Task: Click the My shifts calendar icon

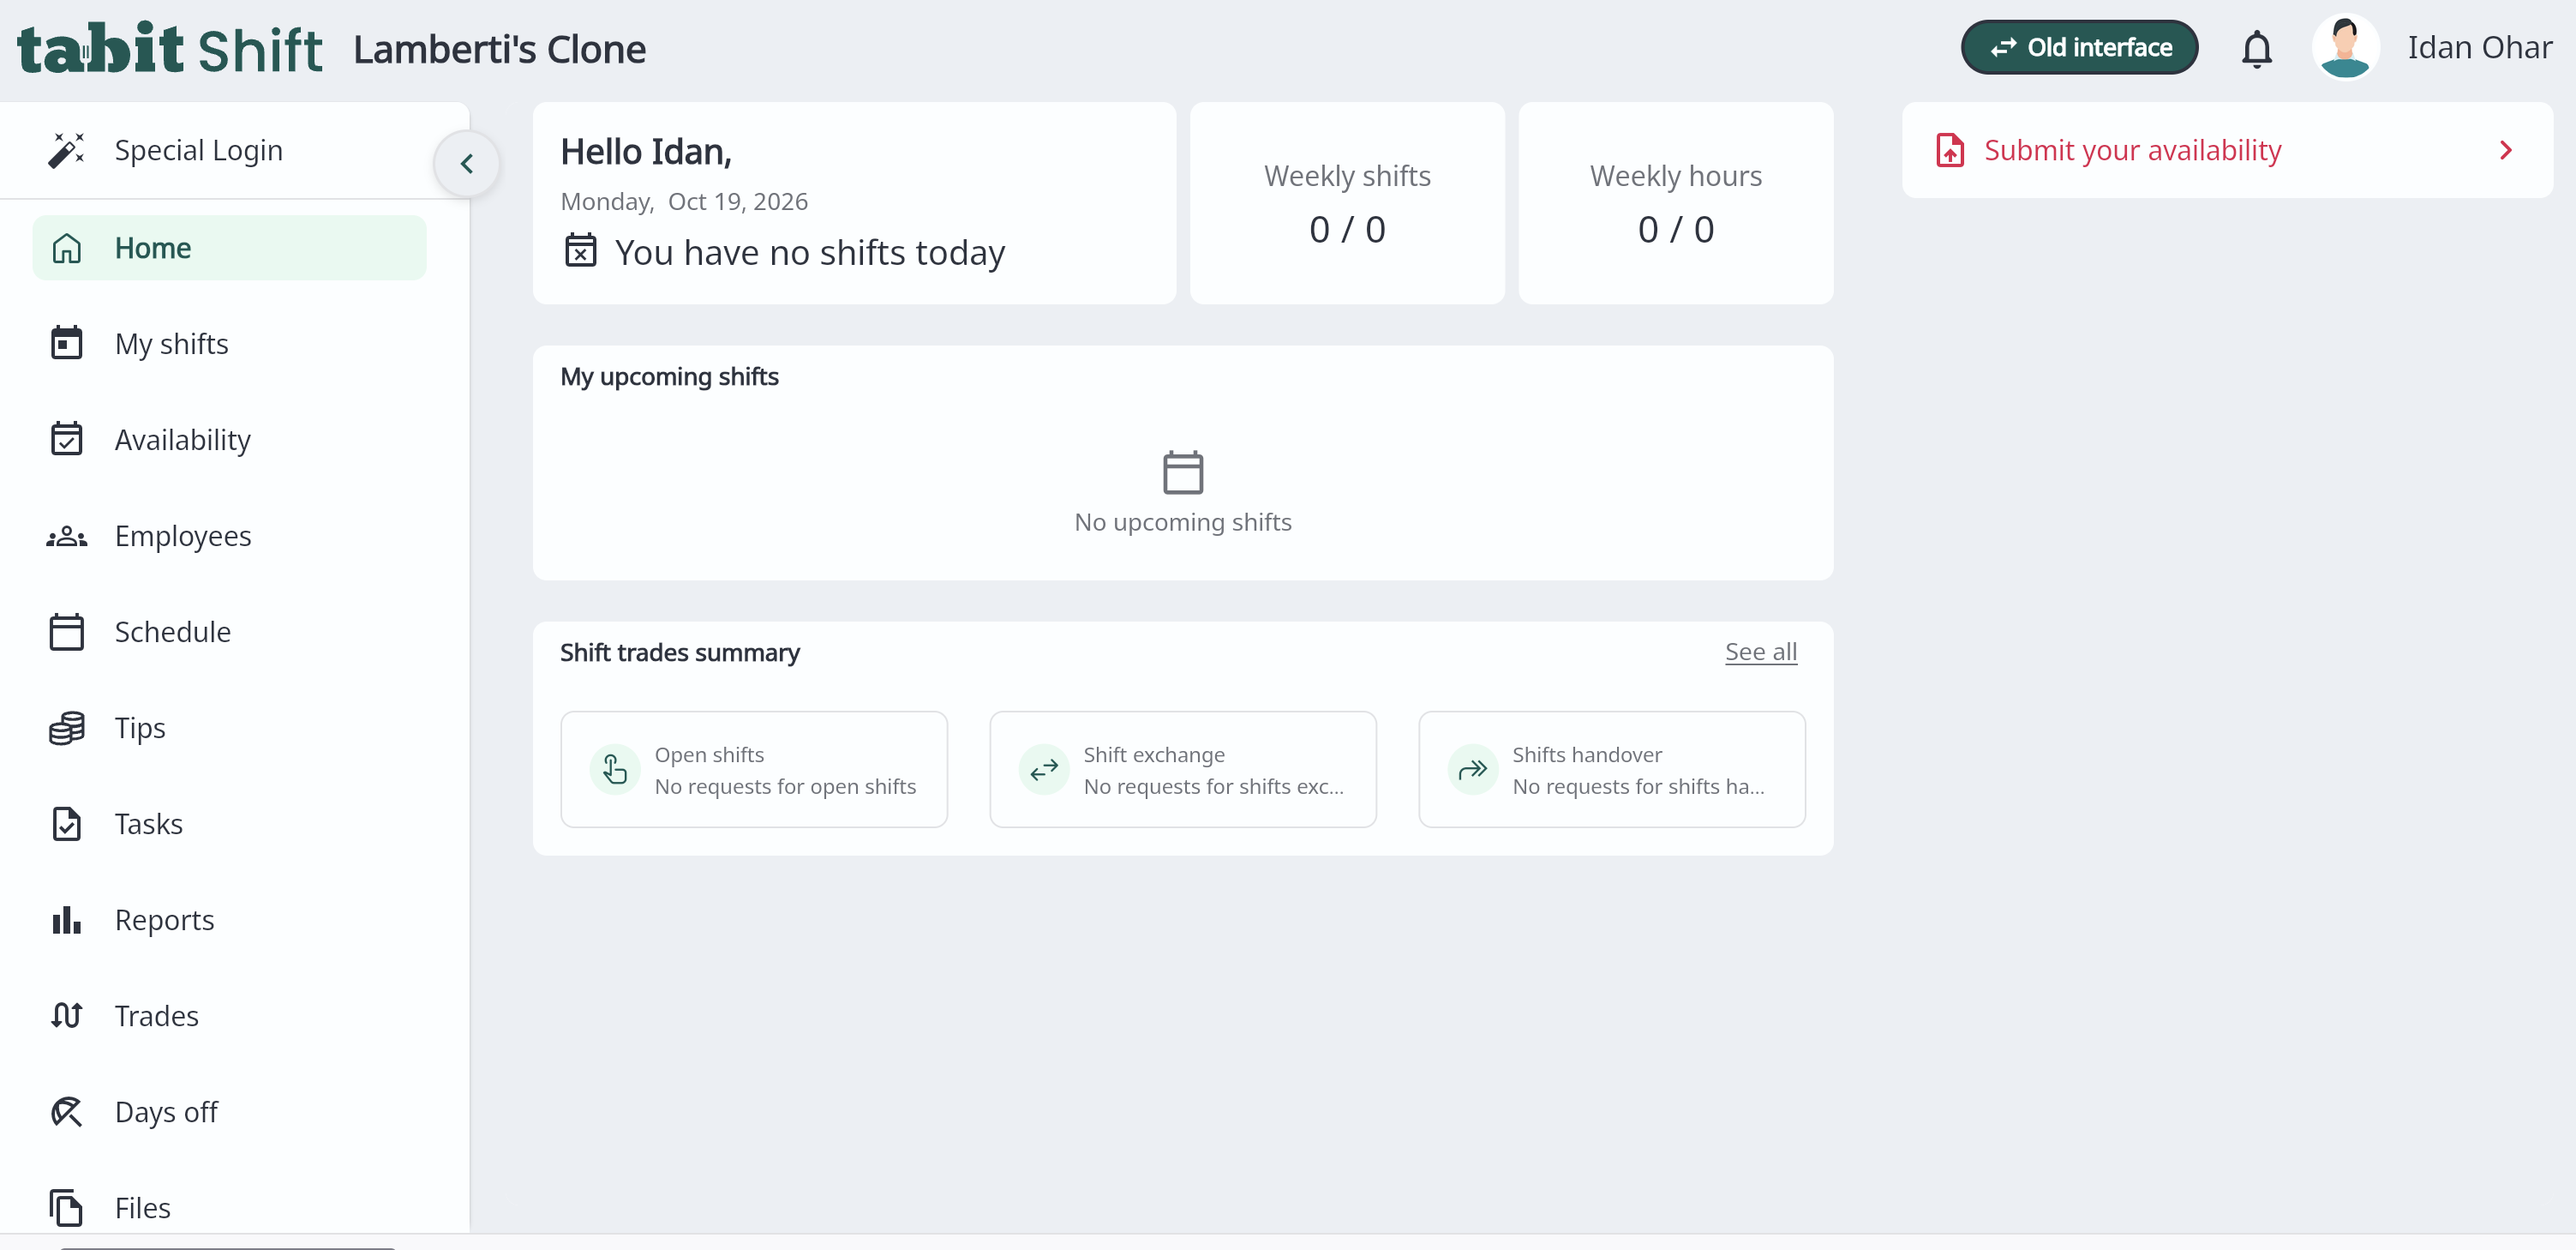Action: [66, 343]
